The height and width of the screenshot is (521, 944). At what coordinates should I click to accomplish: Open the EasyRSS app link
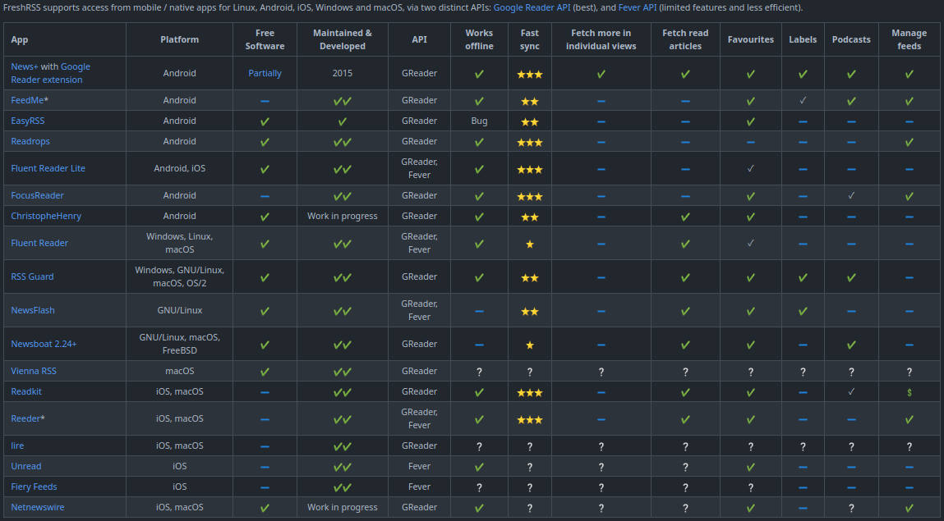28,121
